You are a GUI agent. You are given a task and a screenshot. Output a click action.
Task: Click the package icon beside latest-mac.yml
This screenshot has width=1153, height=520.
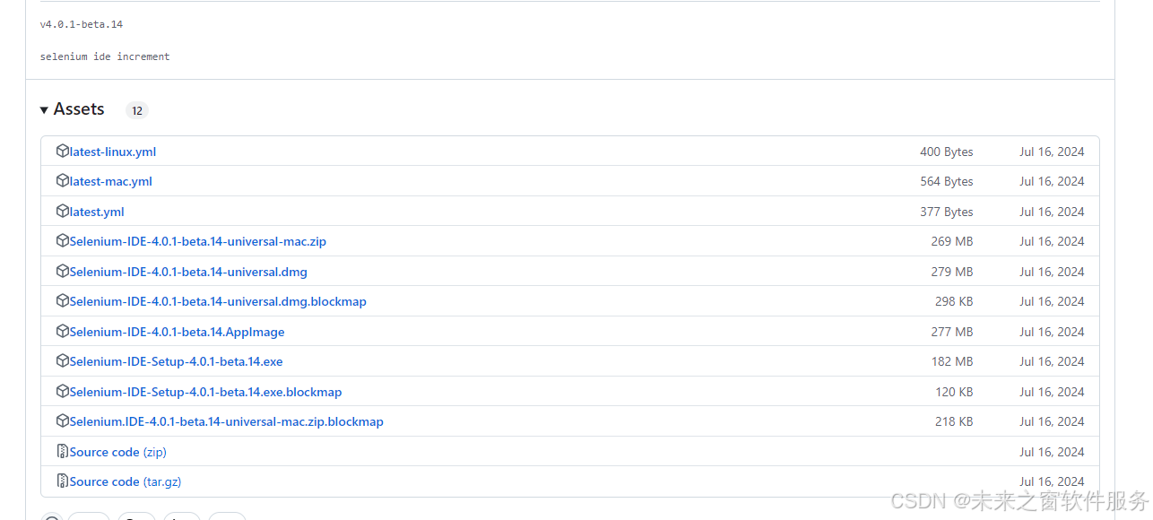pyautogui.click(x=63, y=180)
